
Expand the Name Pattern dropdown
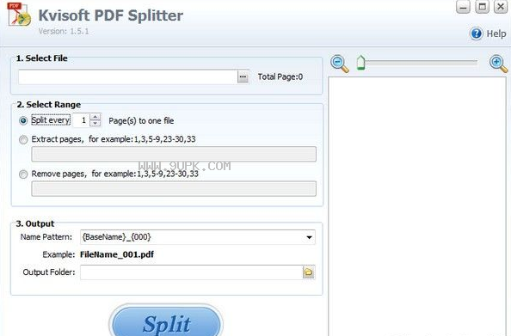click(x=310, y=237)
